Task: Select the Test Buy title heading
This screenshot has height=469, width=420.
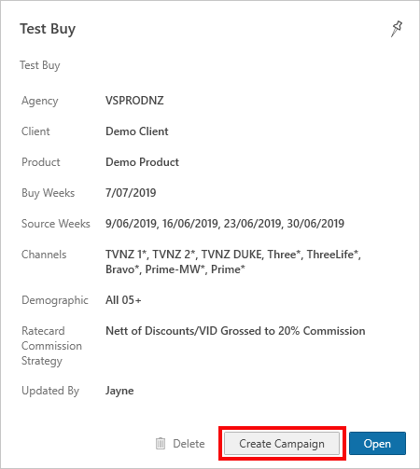Action: tap(48, 29)
